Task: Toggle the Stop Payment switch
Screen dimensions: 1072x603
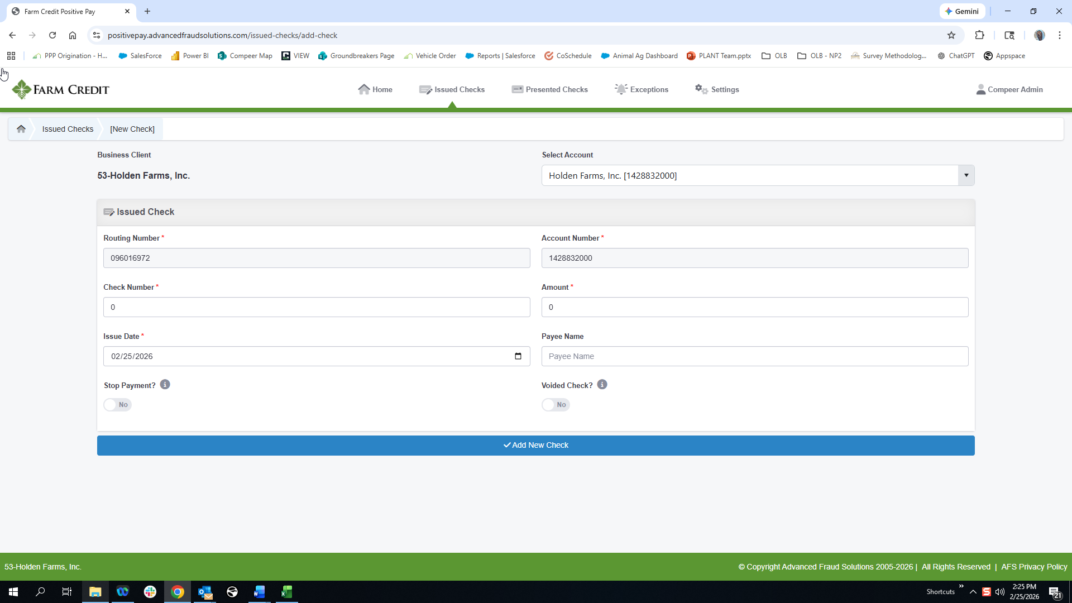Action: click(117, 405)
